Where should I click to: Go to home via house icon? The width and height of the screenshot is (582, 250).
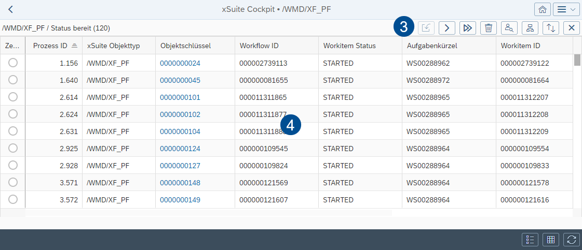(543, 9)
